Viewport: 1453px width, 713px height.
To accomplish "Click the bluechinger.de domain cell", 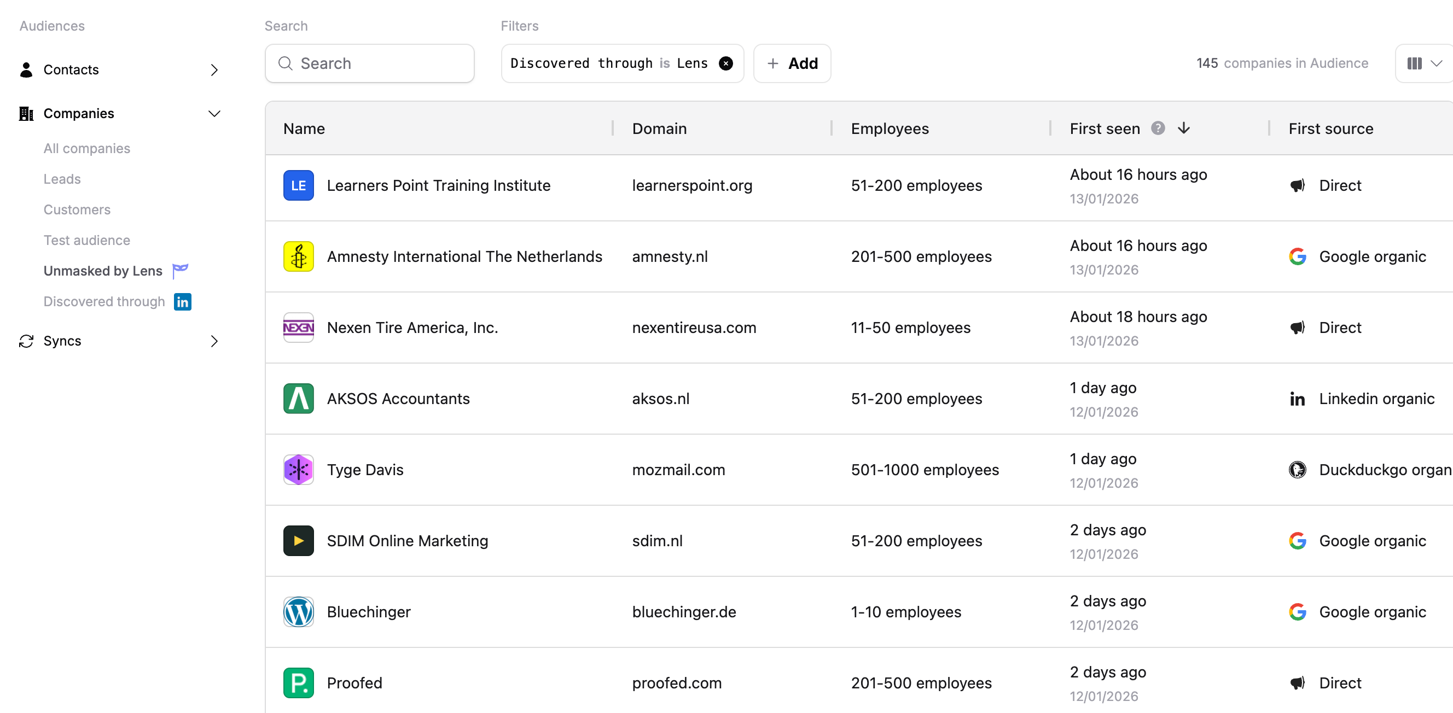I will point(684,611).
